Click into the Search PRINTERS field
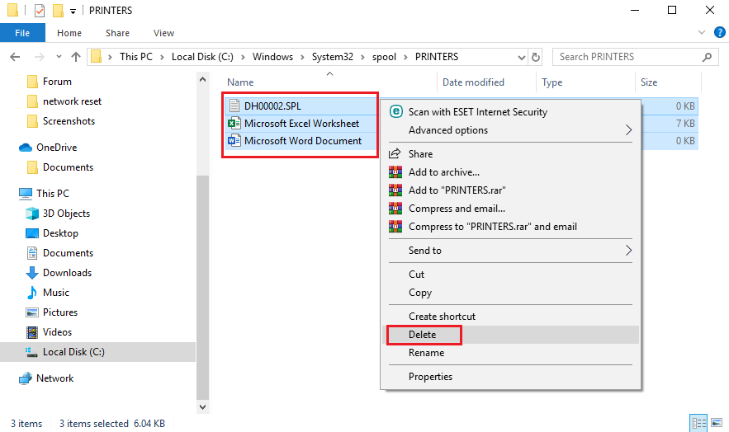Screen dimensions: 729x432 pos(627,57)
